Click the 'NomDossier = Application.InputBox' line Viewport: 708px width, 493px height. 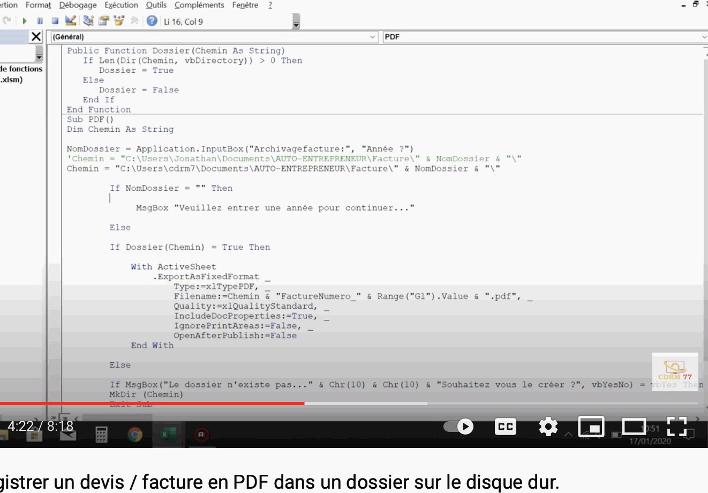[x=240, y=149]
